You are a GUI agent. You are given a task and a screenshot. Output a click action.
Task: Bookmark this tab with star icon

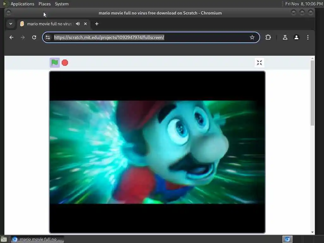click(252, 37)
